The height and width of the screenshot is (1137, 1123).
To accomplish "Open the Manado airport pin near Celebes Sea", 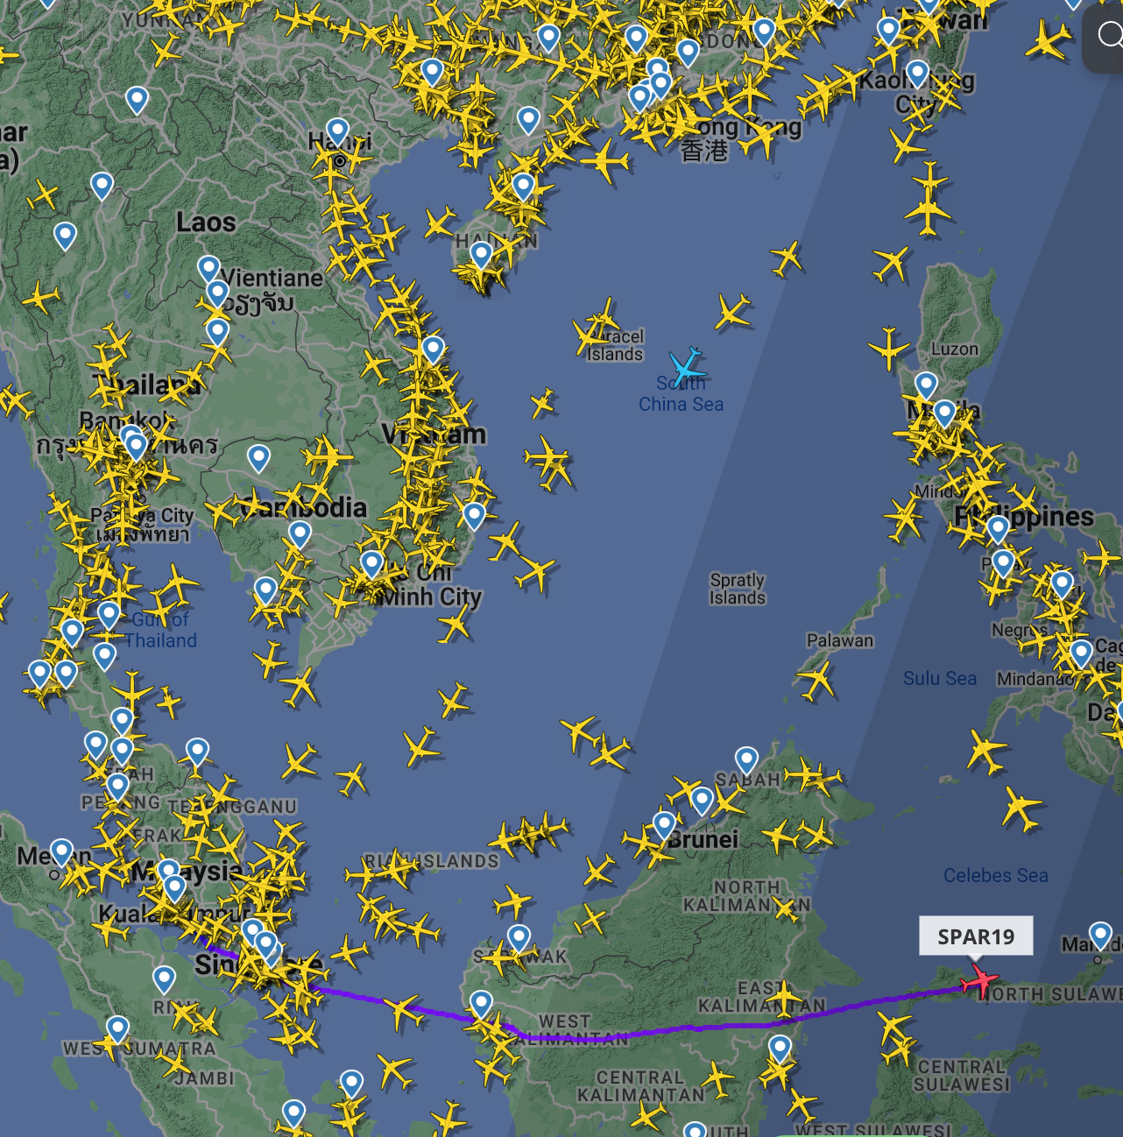I will pyautogui.click(x=1100, y=936).
